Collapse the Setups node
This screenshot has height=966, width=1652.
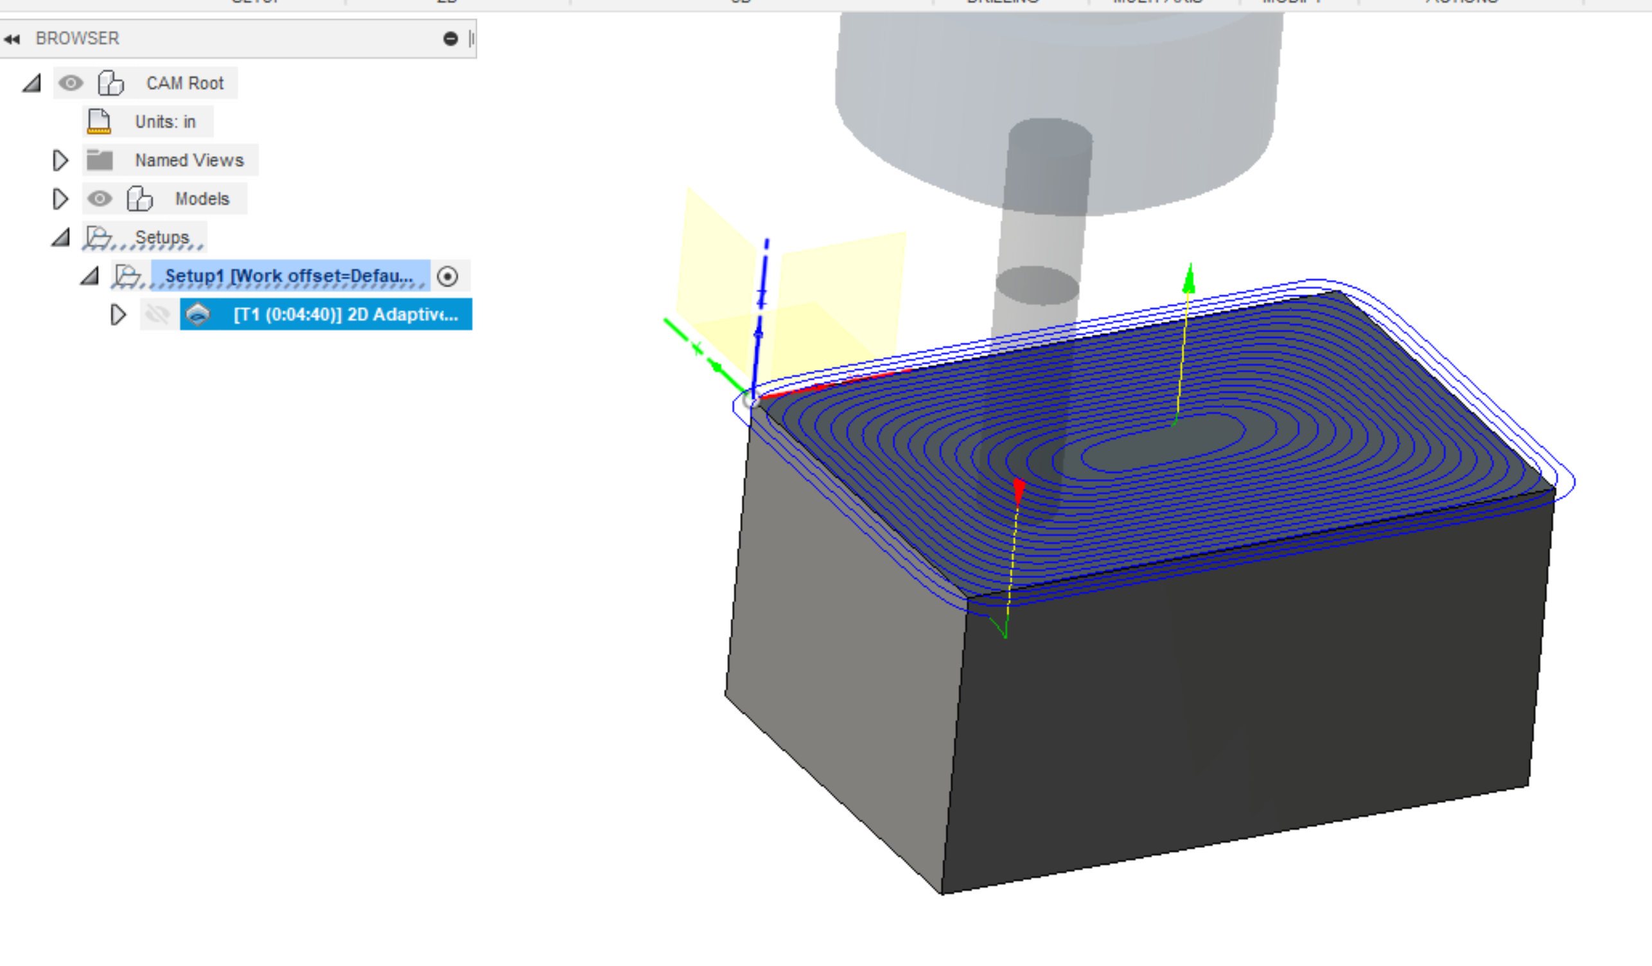pos(61,237)
